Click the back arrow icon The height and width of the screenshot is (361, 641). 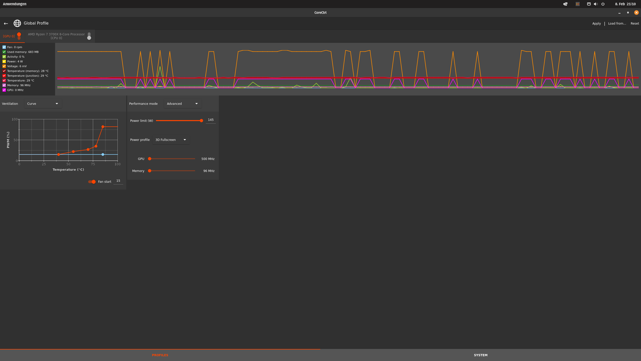pyautogui.click(x=6, y=23)
